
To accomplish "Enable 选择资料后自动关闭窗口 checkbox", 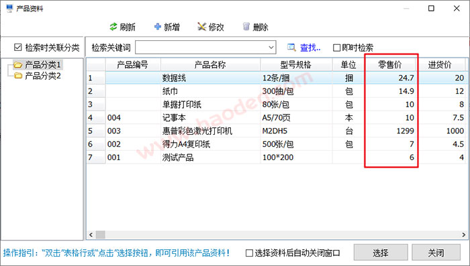I will 249,253.
